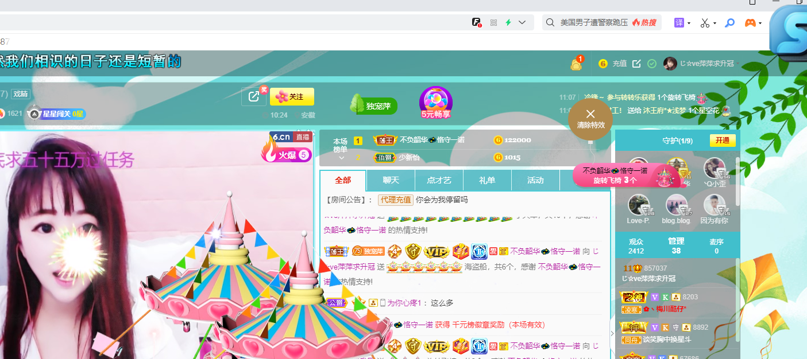Click user じ☆ve萍萍求升冠 in audience list
The image size is (807, 359).
coord(648,279)
